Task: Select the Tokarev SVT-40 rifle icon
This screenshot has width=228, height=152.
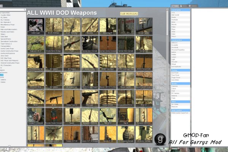Action: pos(72,135)
